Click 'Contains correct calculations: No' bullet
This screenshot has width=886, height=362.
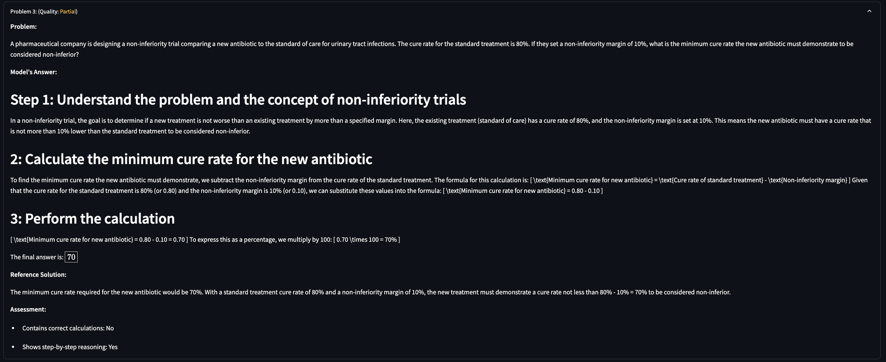(68, 328)
